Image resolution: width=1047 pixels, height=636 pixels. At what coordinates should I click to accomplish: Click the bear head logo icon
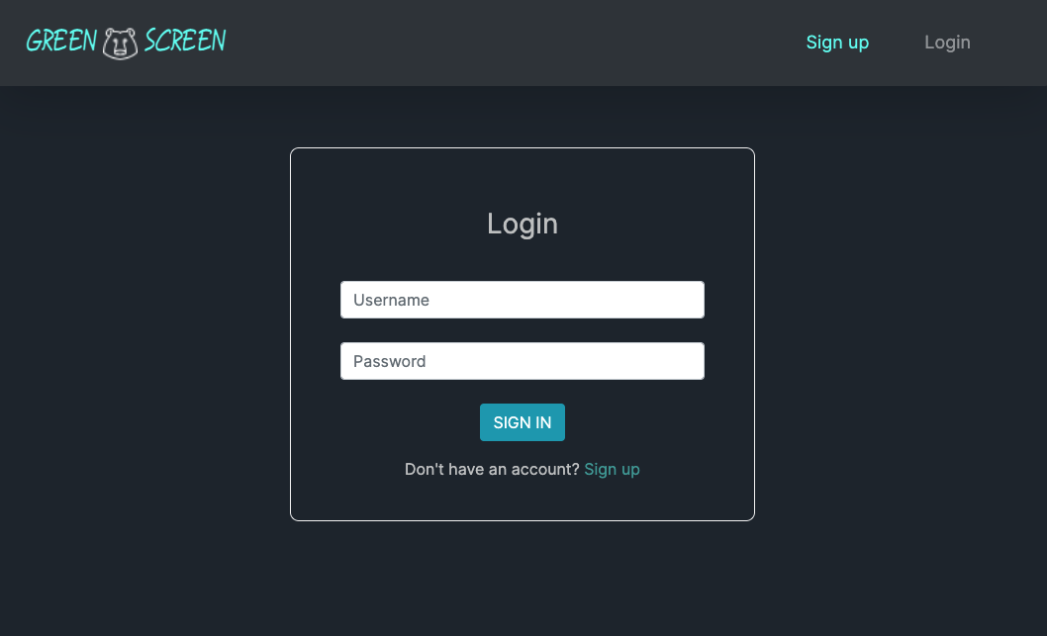click(120, 44)
